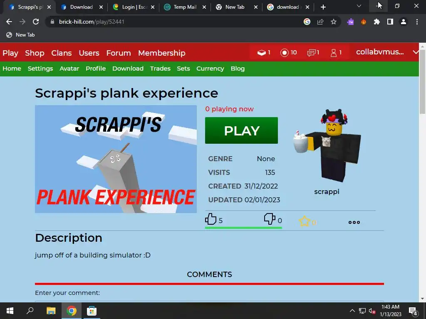Open the Chrome profile avatar icon
This screenshot has width=426, height=319.
click(404, 22)
